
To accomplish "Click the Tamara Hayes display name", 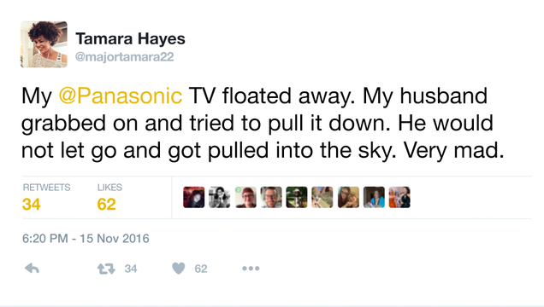I will (131, 38).
